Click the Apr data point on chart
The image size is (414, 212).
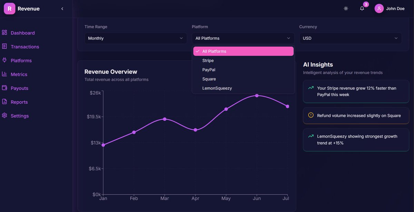click(x=195, y=130)
